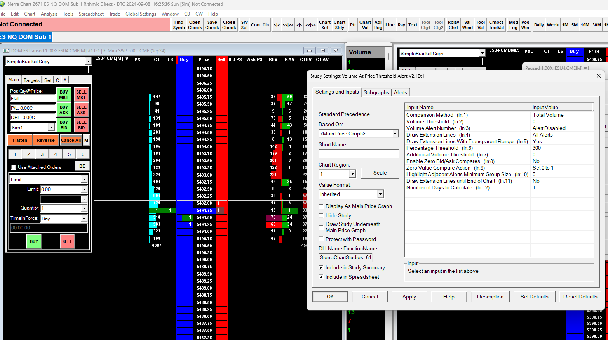The width and height of the screenshot is (608, 340).
Task: Click the Description button
Action: pos(490,297)
